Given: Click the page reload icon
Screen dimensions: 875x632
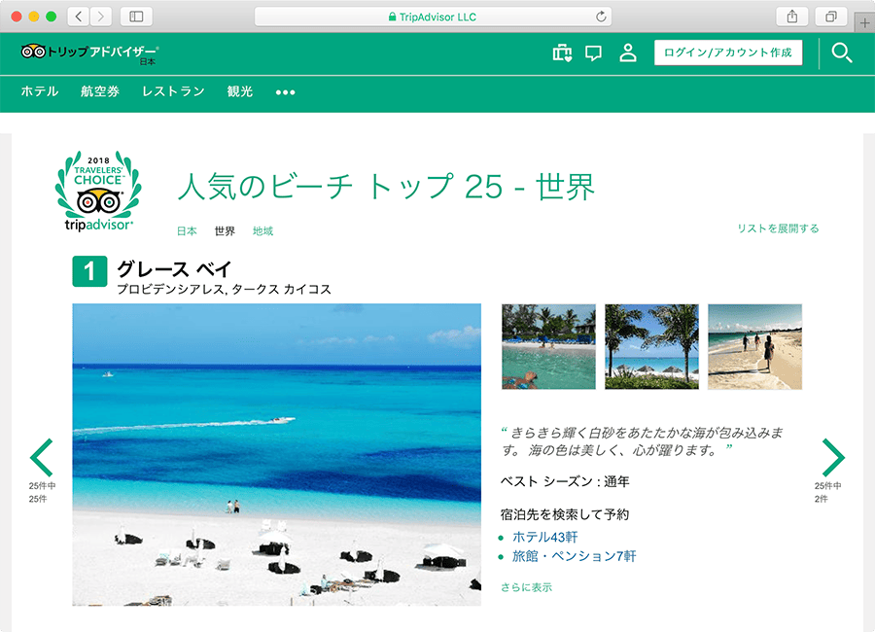Looking at the screenshot, I should click(601, 17).
